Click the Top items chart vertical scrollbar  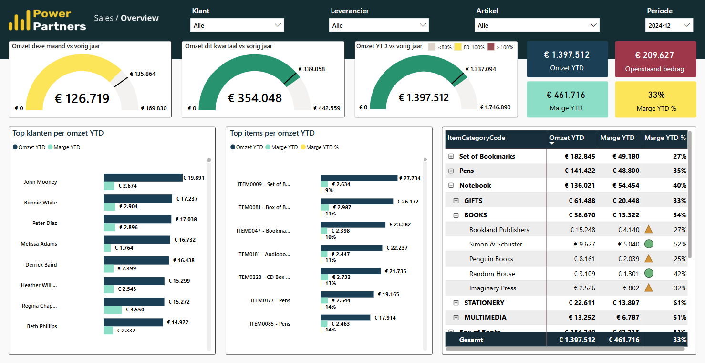pyautogui.click(x=425, y=253)
